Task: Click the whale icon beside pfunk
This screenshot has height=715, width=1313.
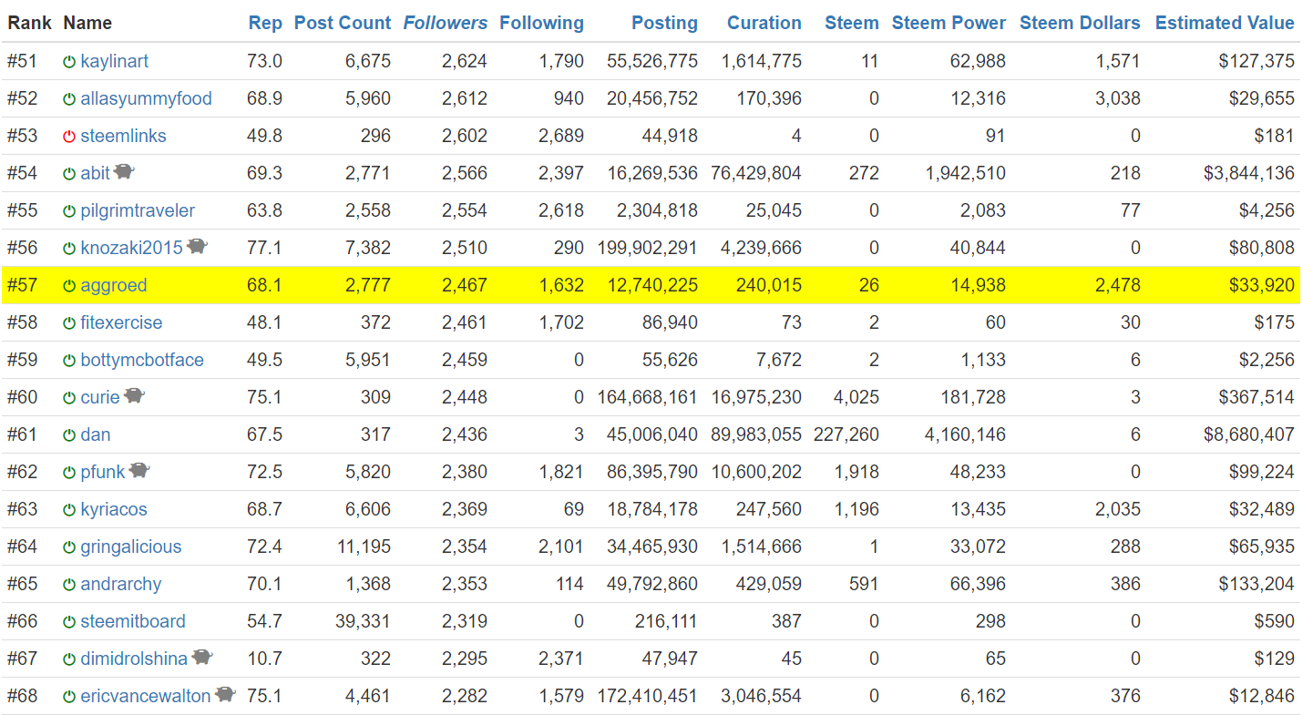Action: (x=138, y=470)
